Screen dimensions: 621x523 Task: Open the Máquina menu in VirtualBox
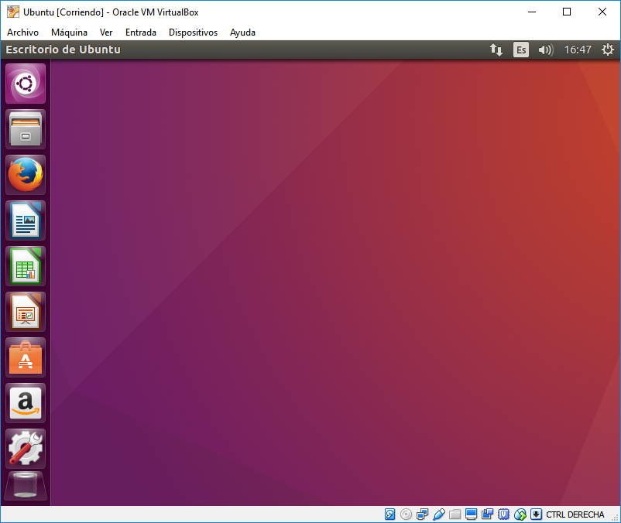pos(69,32)
